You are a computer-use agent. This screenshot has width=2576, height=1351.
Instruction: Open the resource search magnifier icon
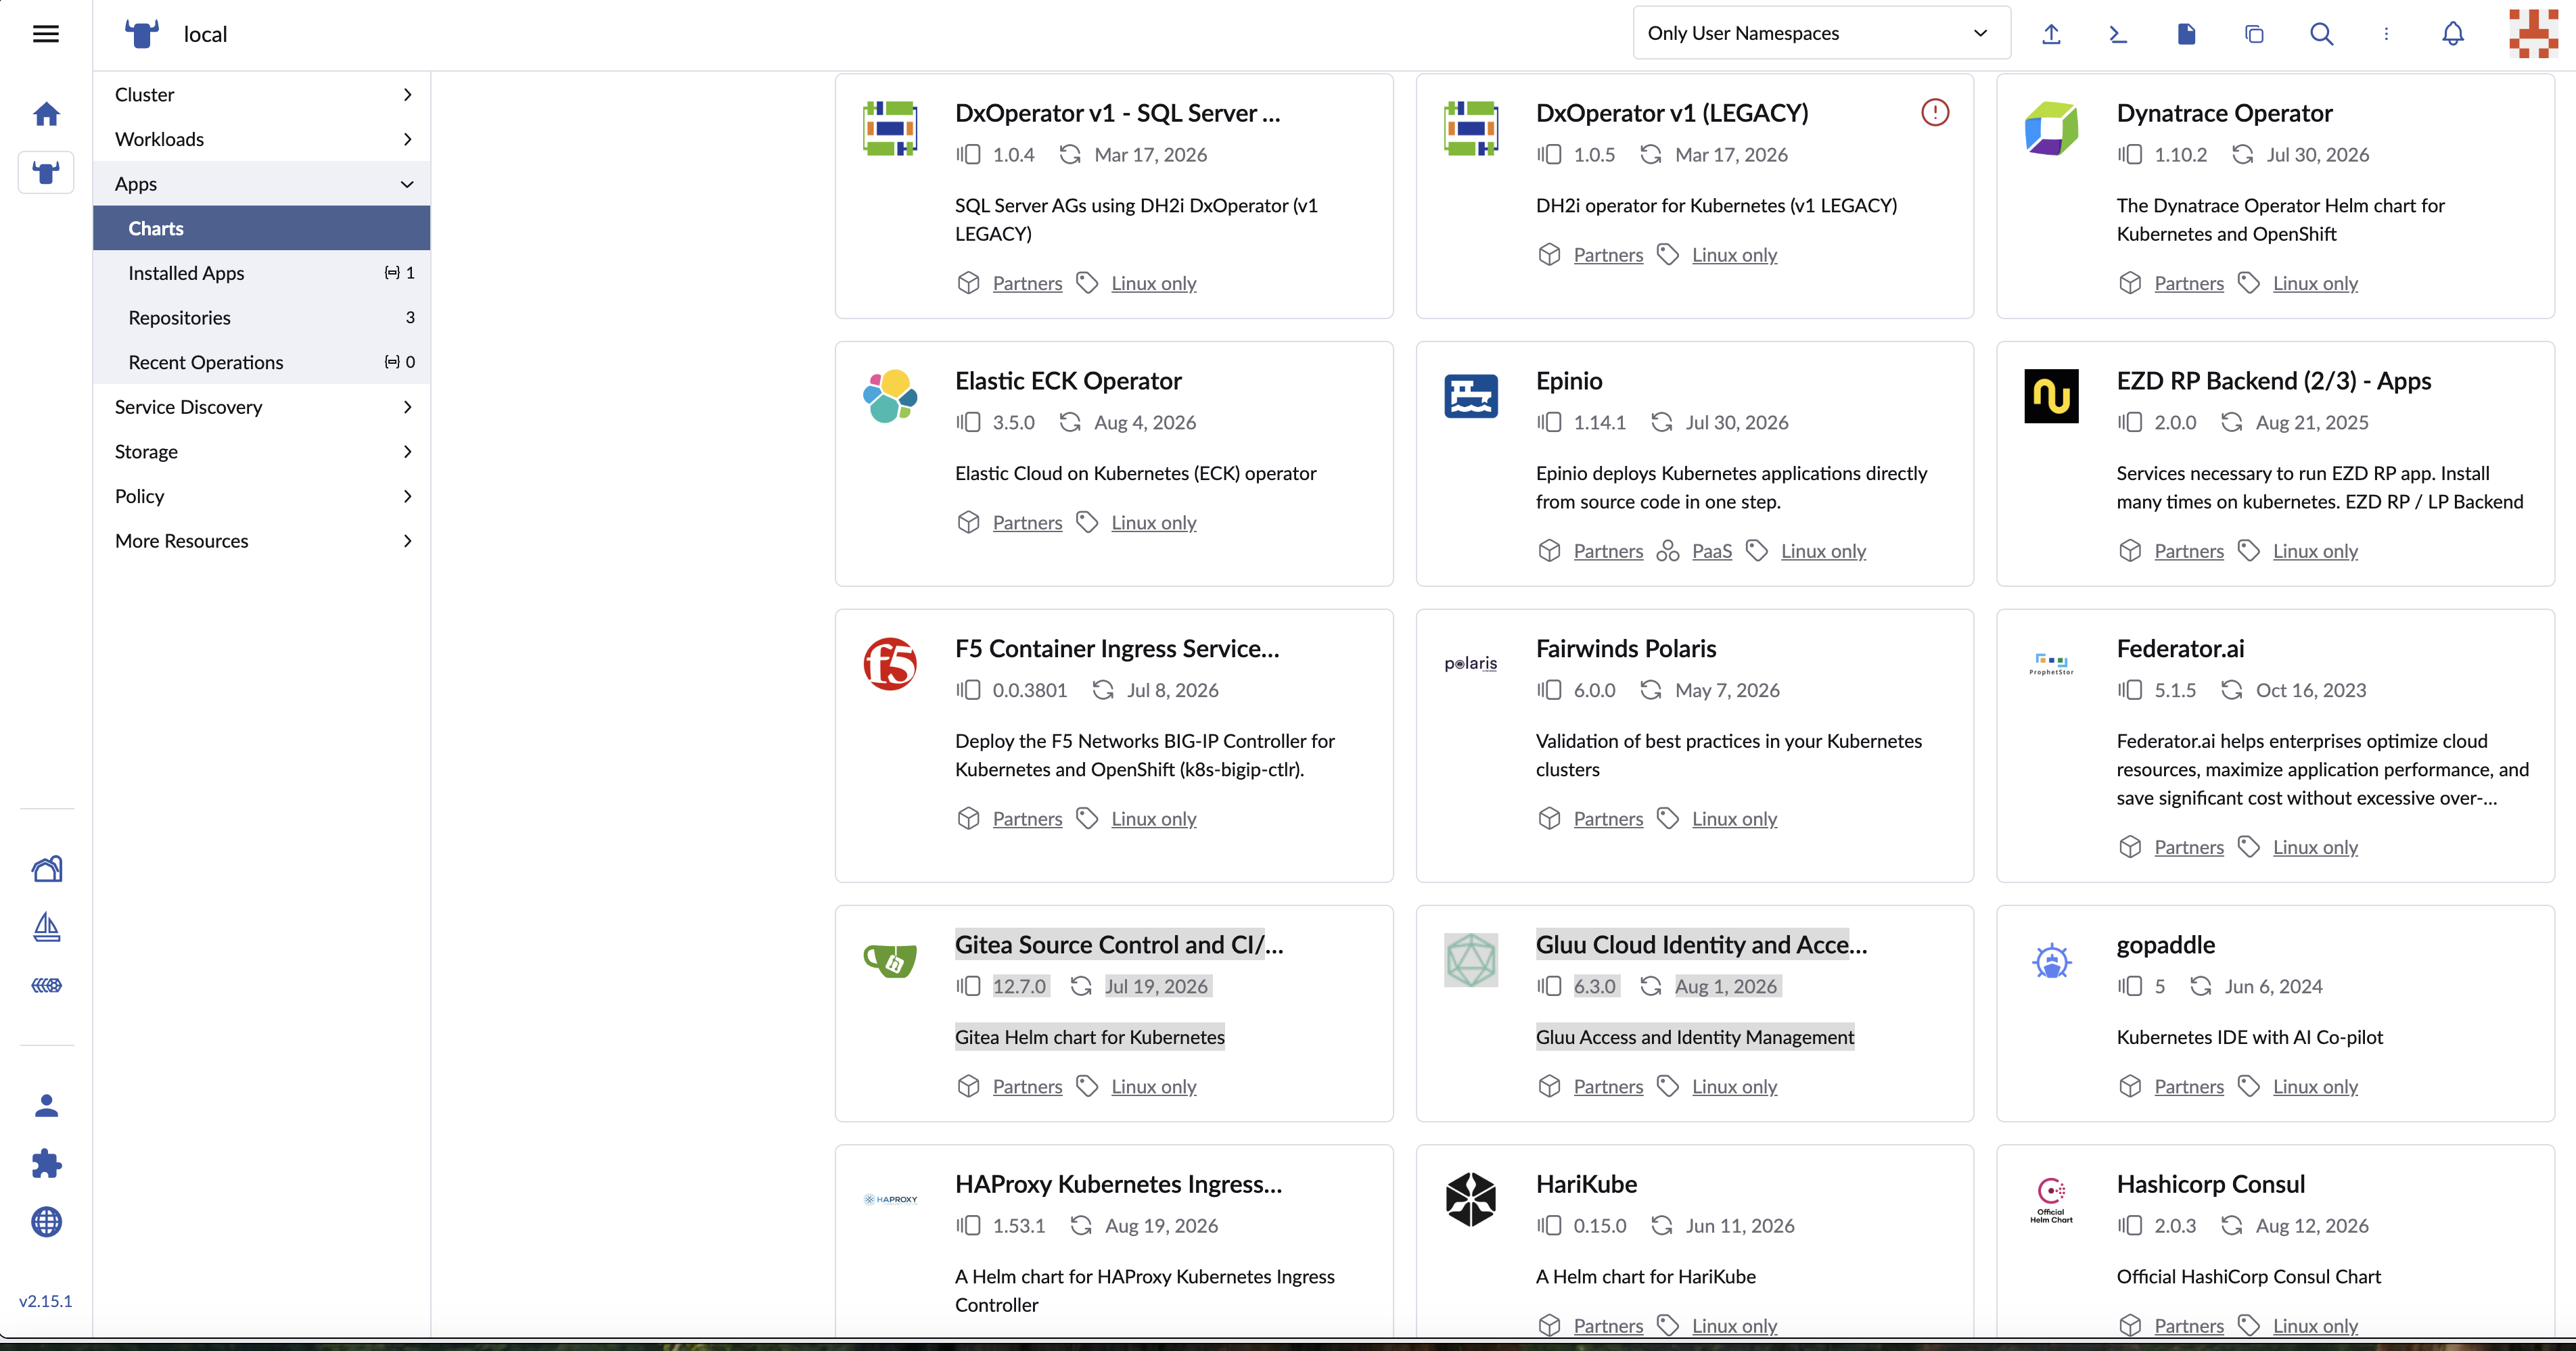(2322, 34)
